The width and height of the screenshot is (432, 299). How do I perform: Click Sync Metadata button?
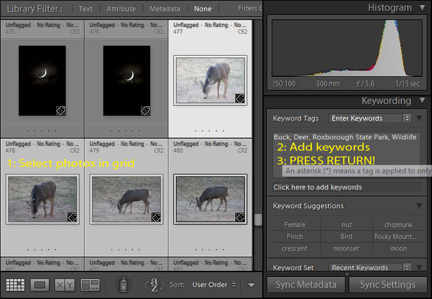click(306, 285)
